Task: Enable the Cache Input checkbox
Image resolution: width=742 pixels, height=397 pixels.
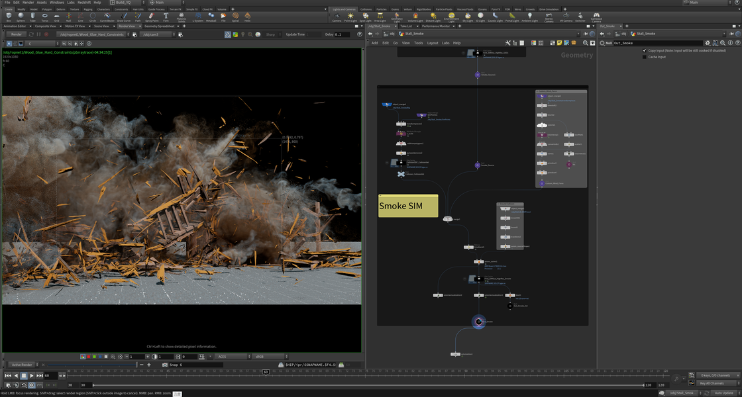Action: (644, 57)
